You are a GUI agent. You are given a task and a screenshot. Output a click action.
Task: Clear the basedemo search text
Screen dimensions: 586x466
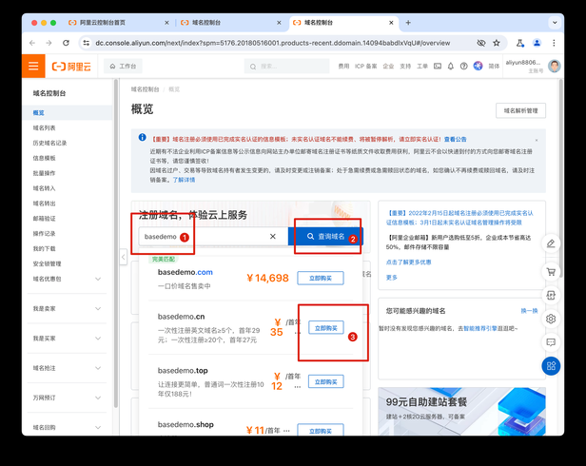pos(273,236)
